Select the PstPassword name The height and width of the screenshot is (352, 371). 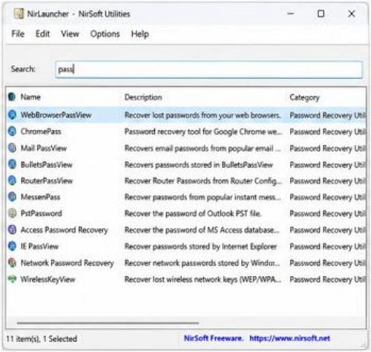click(x=42, y=213)
